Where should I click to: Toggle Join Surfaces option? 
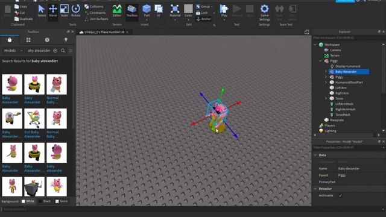coord(96,19)
